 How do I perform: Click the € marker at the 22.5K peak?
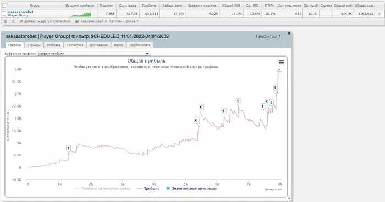click(x=201, y=107)
